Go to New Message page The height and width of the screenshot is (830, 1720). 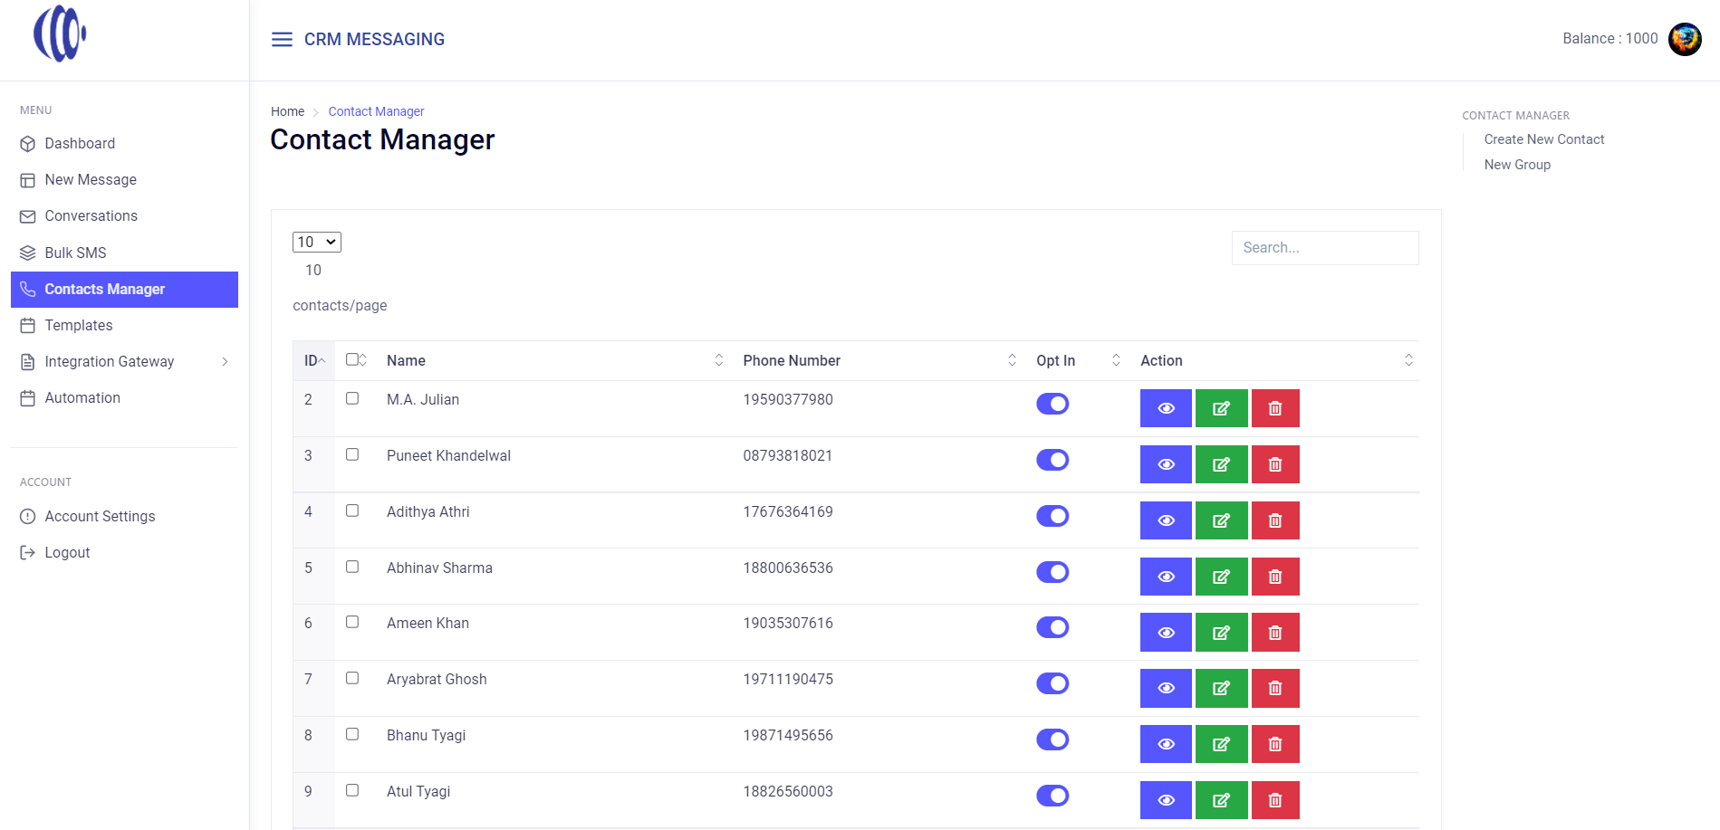[x=124, y=179]
